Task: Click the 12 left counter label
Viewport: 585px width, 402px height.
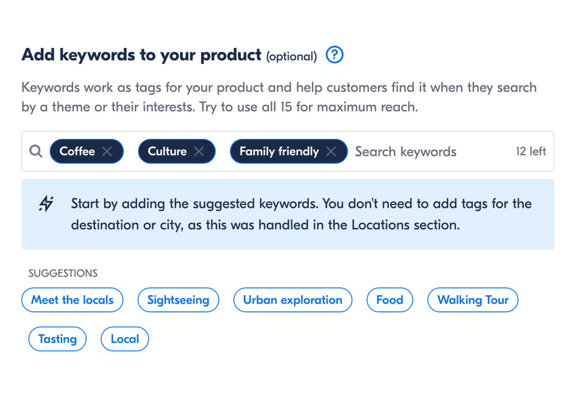Action: tap(531, 151)
